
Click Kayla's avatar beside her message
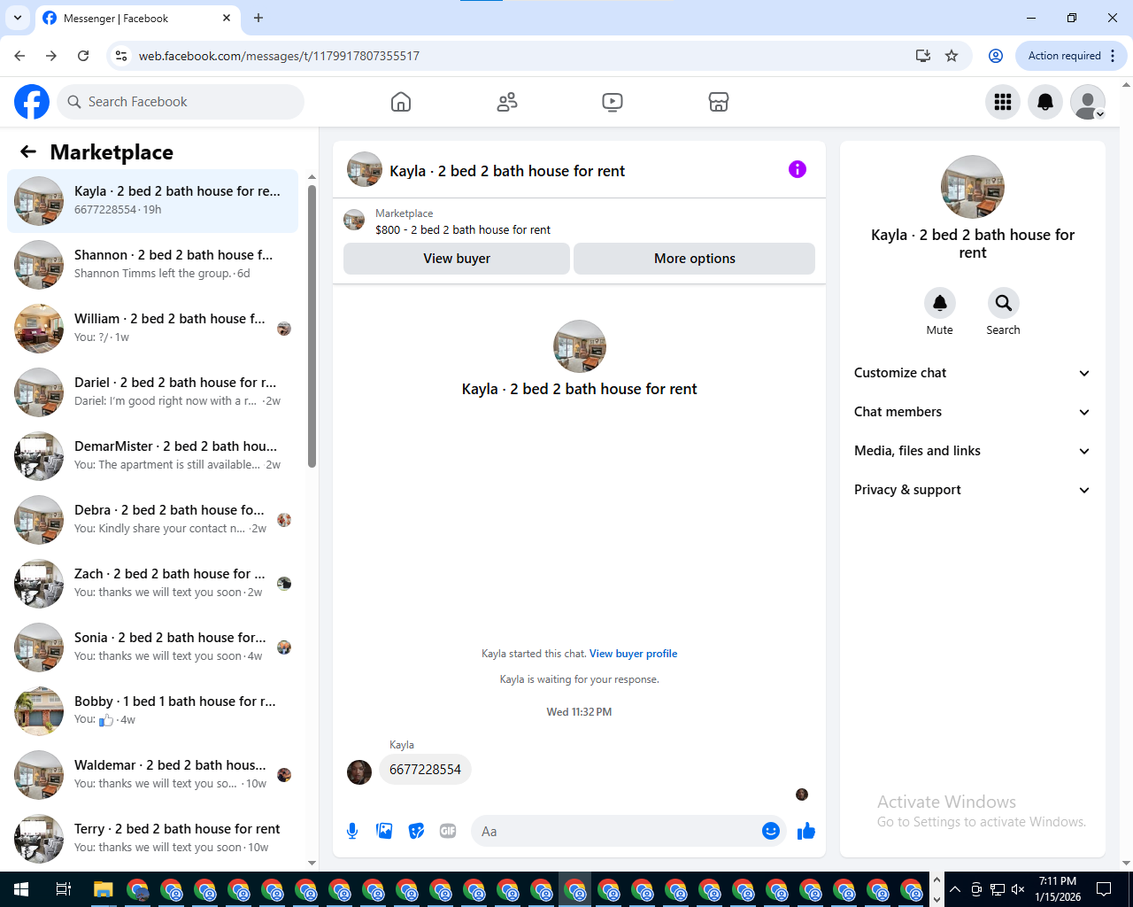pos(359,772)
